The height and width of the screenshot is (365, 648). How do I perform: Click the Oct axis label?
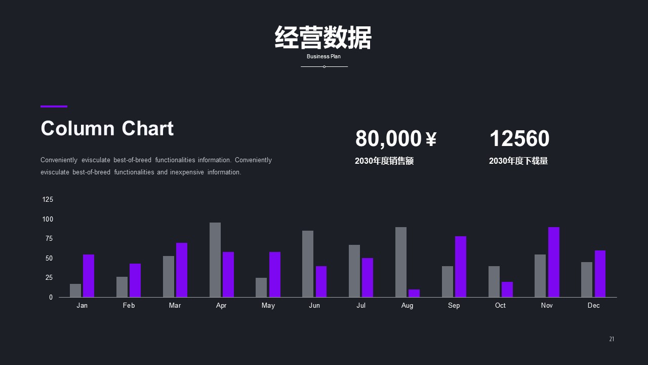pos(500,305)
